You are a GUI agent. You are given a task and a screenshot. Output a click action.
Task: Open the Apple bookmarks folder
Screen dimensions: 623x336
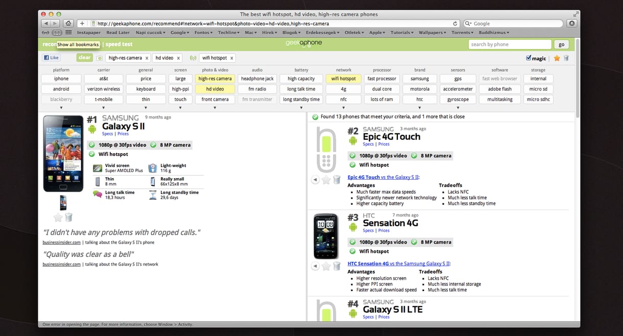(377, 33)
